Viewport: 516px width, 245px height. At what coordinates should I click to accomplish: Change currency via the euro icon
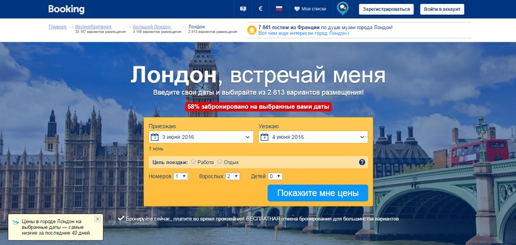click(x=261, y=9)
